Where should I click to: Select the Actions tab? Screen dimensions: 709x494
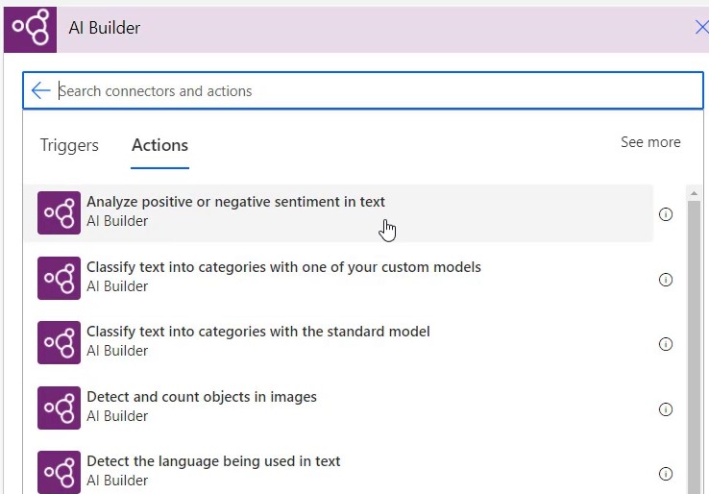[x=159, y=145]
